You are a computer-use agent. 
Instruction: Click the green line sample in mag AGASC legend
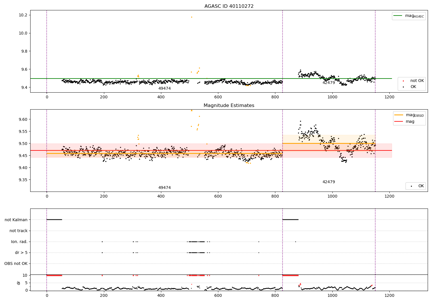(398, 16)
